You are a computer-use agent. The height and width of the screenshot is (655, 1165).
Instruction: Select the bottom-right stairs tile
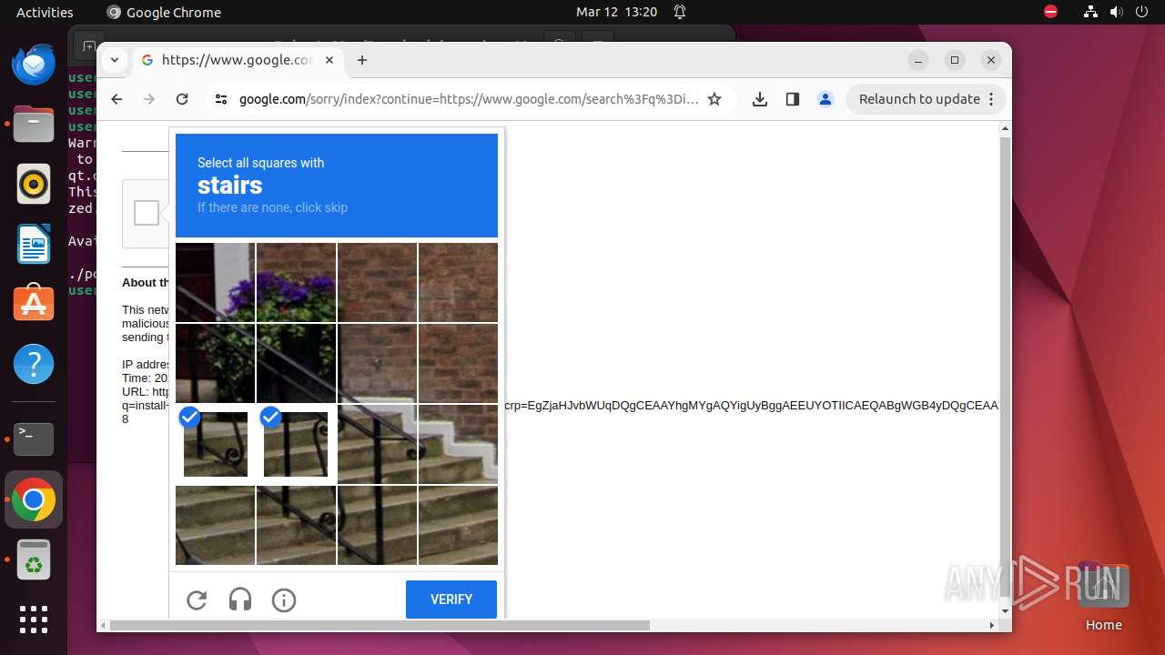458,526
